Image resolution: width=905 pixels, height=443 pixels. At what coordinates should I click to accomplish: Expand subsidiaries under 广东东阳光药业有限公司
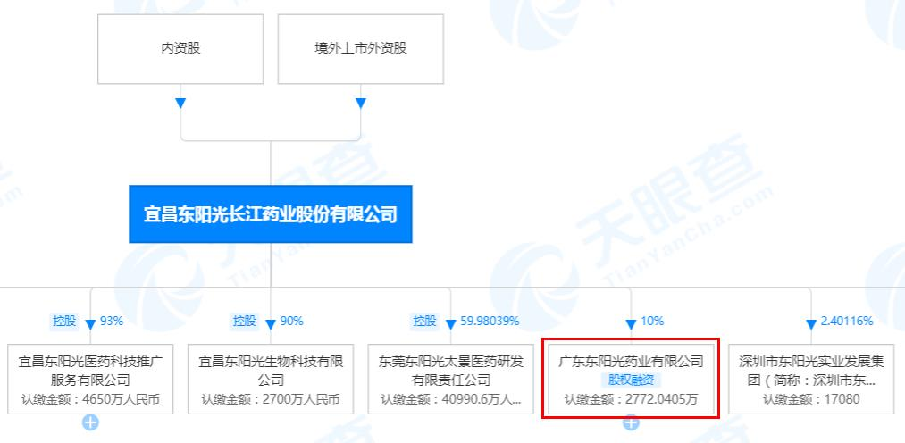[x=631, y=422]
